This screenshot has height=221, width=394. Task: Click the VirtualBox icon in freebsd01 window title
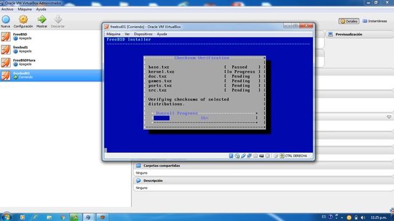107,27
